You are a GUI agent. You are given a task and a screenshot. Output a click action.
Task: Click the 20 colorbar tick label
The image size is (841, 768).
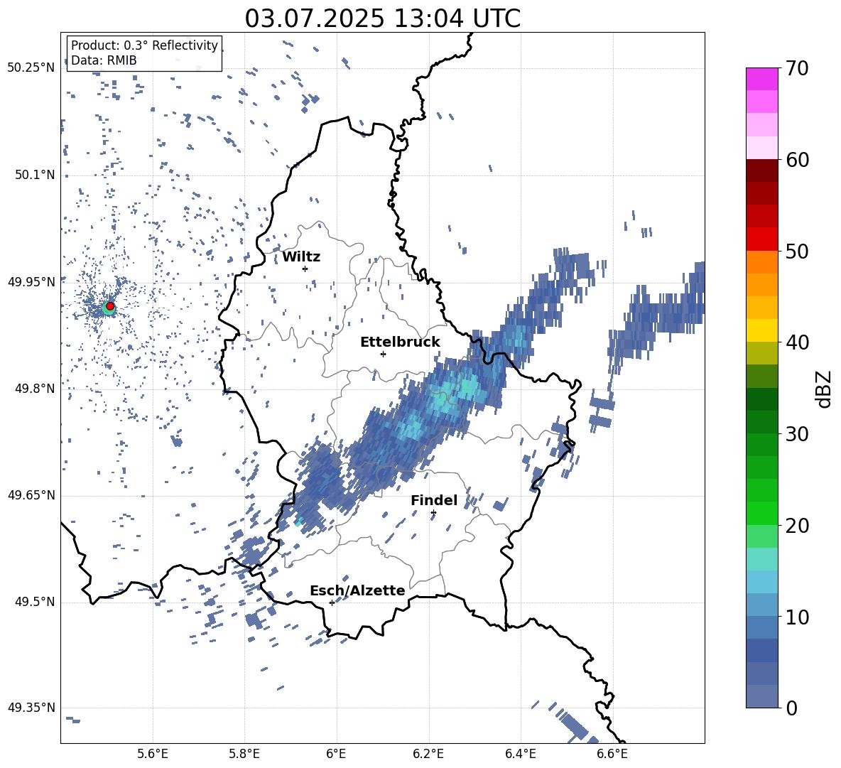797,525
